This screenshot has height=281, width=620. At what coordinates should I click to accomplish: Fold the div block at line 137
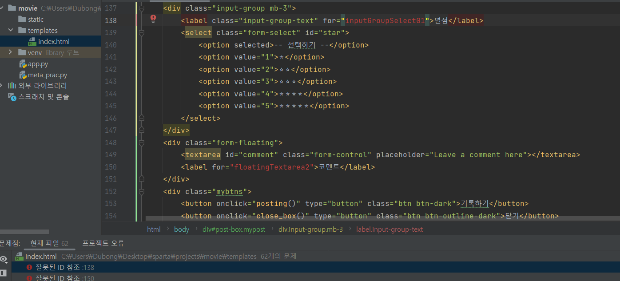click(x=142, y=8)
